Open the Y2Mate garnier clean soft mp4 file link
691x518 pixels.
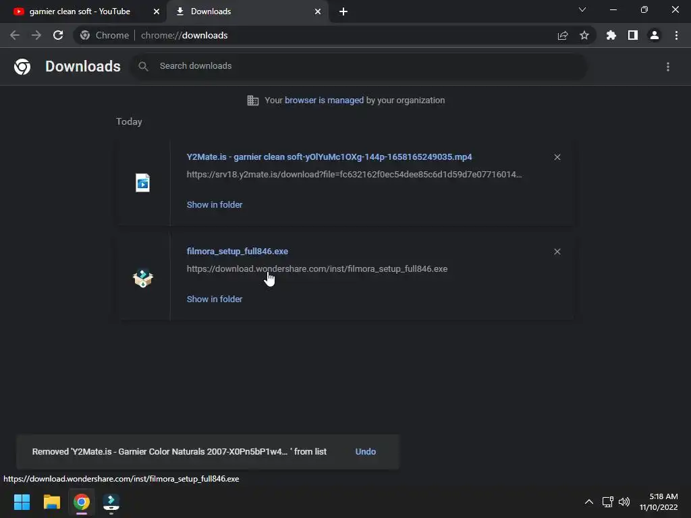[329, 156]
